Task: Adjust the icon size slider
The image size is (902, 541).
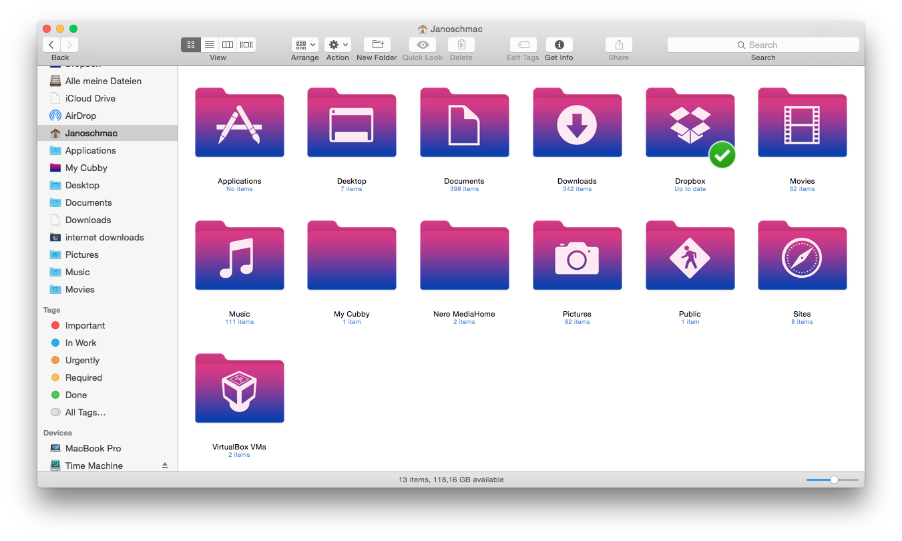Action: 833,480
